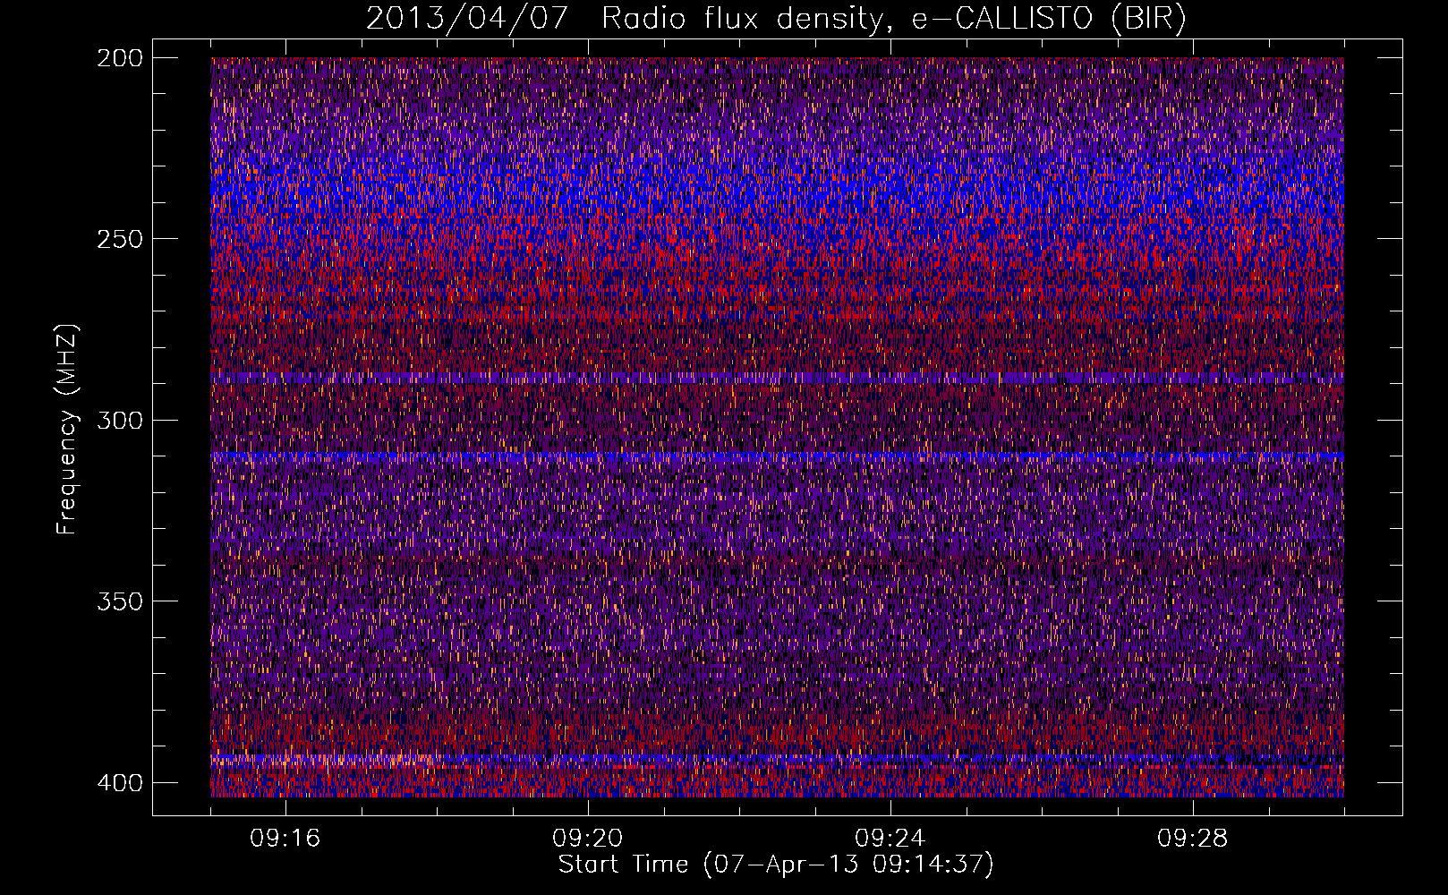Click the 300 frequency tick label
Screen dimensions: 1448x895
119,420
